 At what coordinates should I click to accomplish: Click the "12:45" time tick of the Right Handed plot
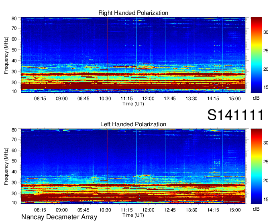point(170,99)
